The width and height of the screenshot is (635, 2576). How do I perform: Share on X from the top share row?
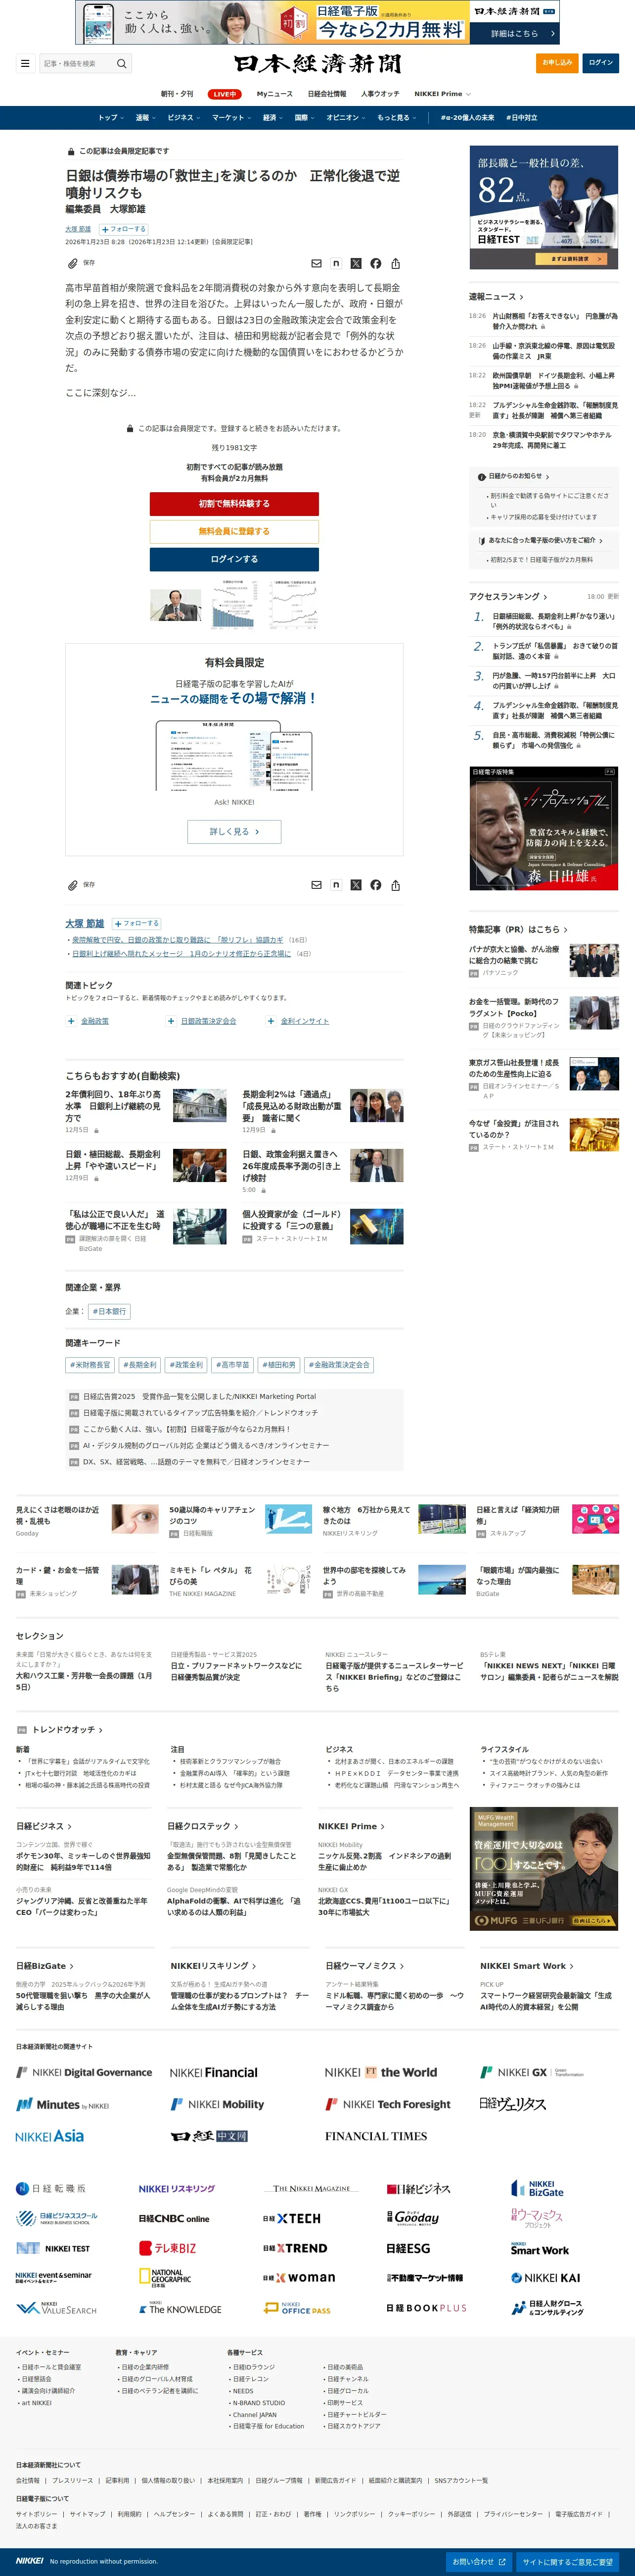click(x=357, y=264)
